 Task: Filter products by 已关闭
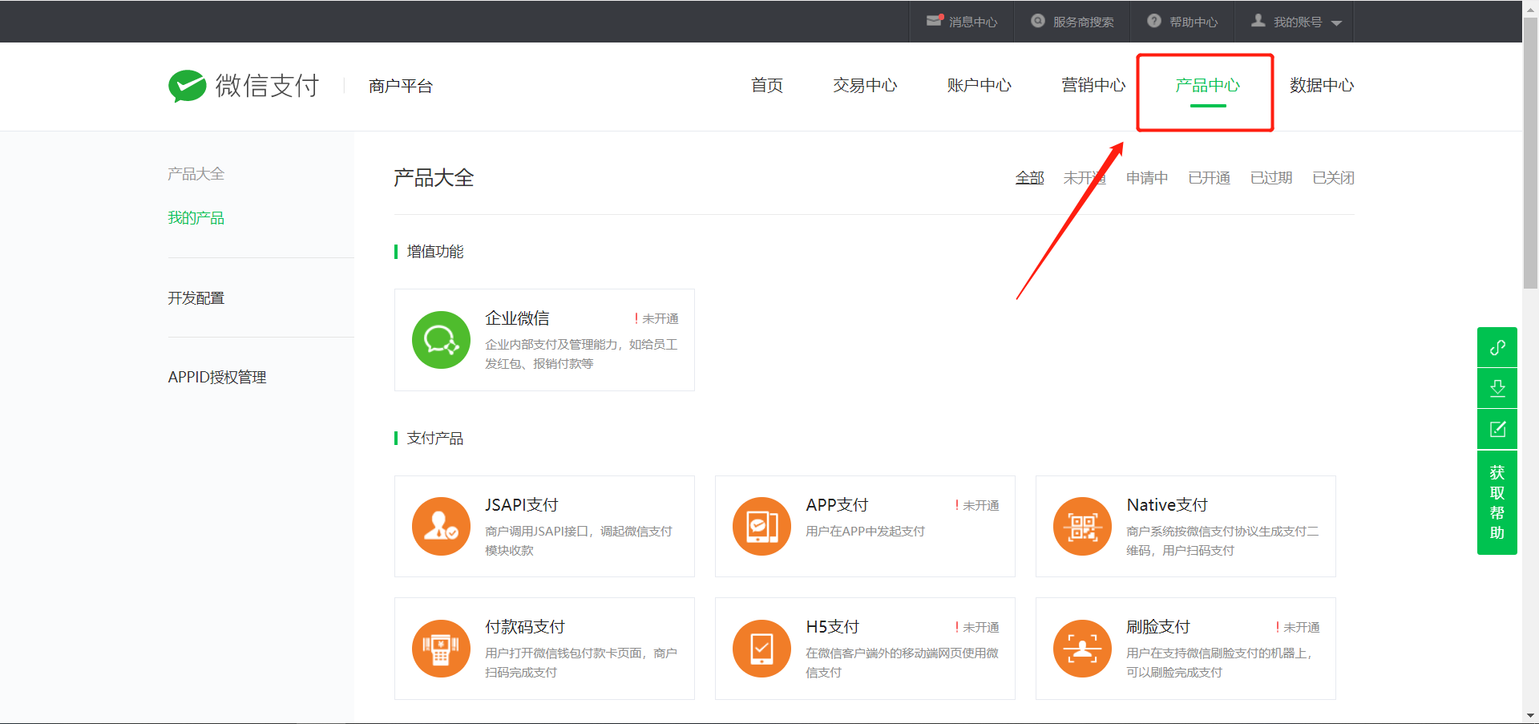click(1333, 178)
